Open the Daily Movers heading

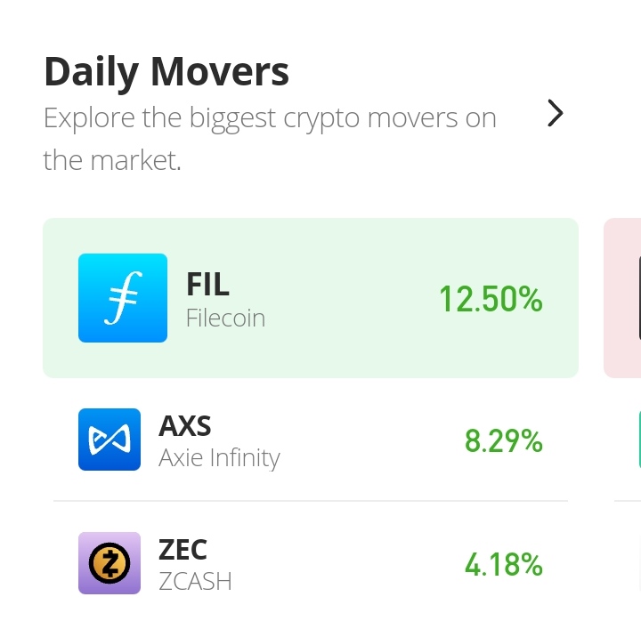tap(166, 72)
